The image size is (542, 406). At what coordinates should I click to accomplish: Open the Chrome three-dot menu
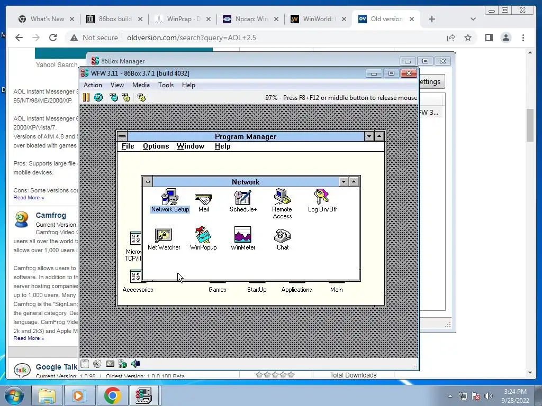pos(523,38)
